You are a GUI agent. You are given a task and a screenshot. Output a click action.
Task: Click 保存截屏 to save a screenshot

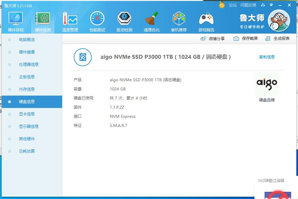tap(246, 38)
